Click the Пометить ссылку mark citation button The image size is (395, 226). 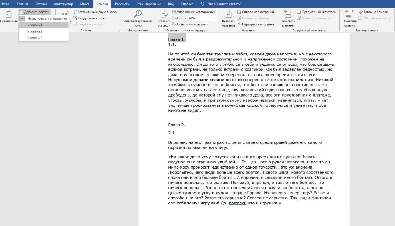tap(349, 18)
